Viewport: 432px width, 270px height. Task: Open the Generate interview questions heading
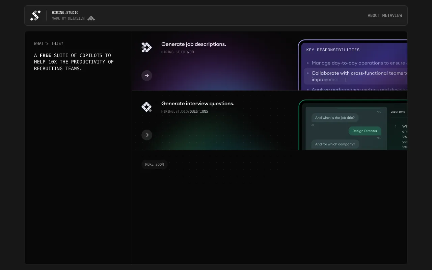tap(198, 104)
